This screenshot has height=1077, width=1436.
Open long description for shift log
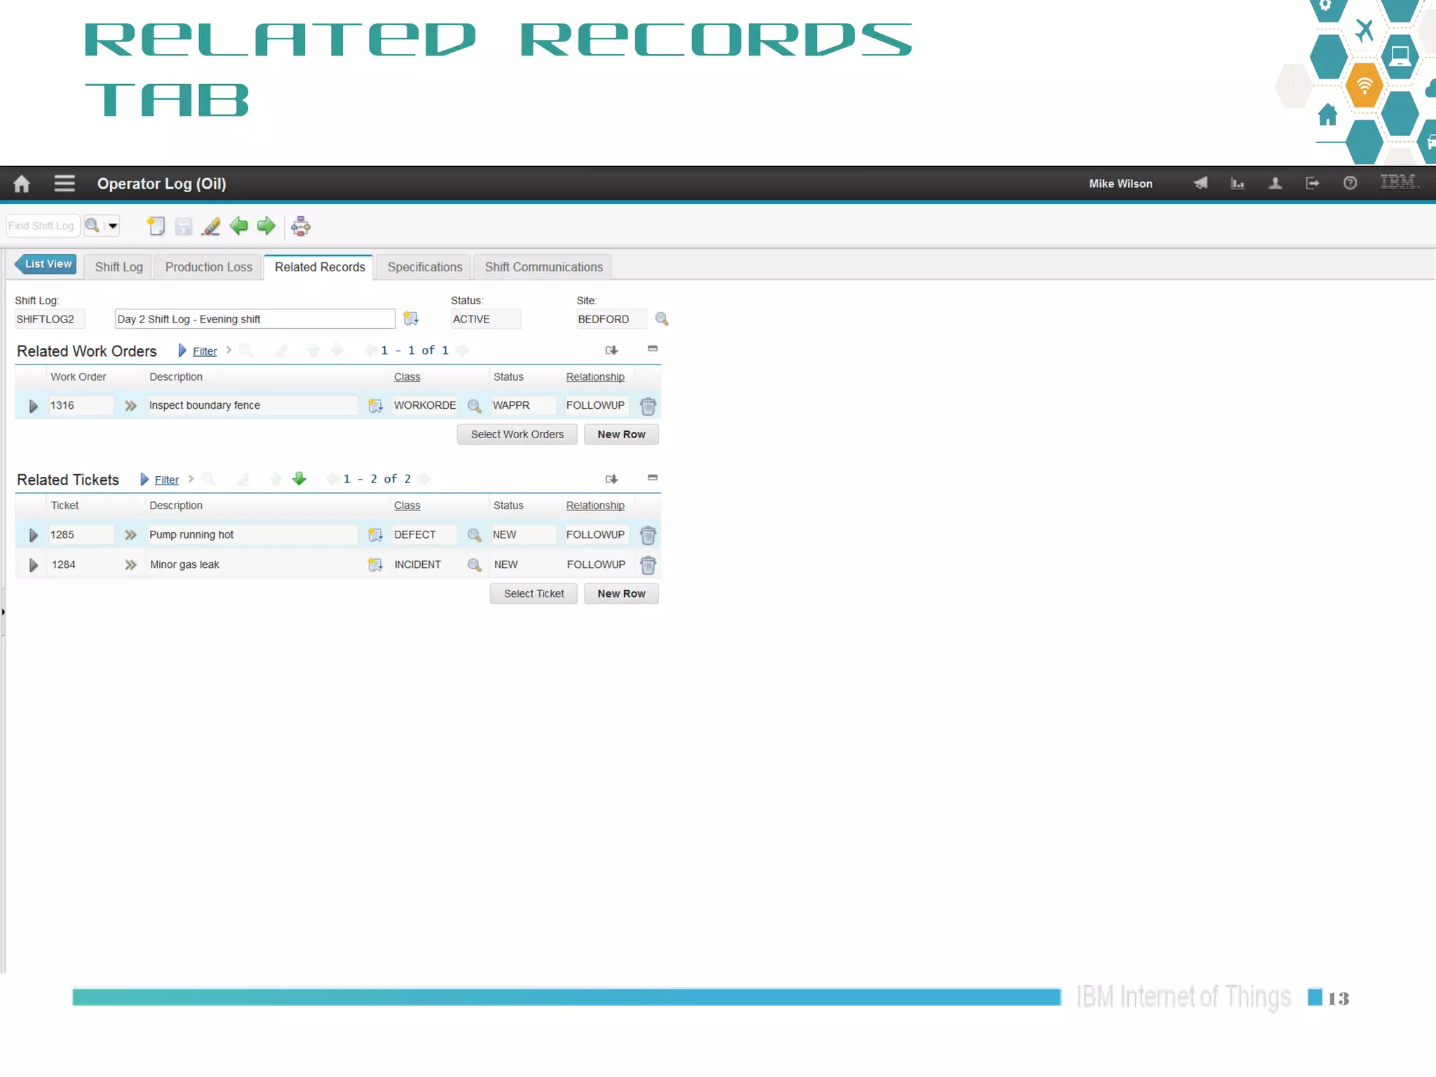(x=411, y=319)
